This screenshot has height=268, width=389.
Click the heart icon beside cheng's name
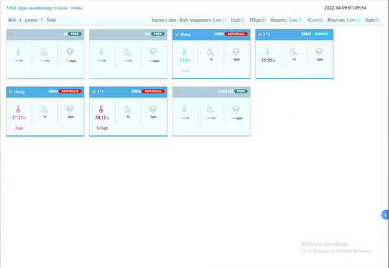pyautogui.click(x=11, y=91)
